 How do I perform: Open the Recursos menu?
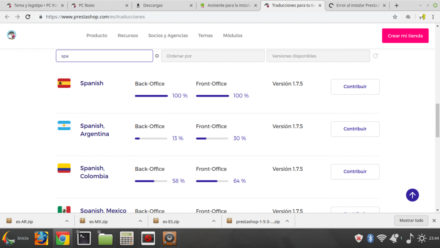128,36
